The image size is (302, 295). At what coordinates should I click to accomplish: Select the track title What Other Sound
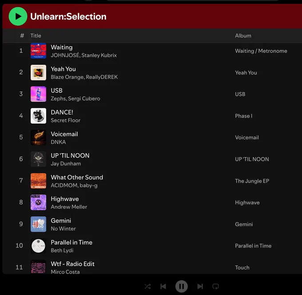[x=77, y=177]
